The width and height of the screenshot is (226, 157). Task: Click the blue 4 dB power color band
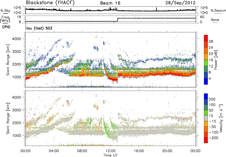pos(206,81)
